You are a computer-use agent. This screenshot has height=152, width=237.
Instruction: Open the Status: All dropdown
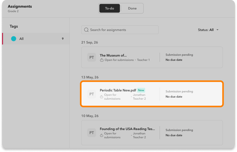pyautogui.click(x=208, y=30)
